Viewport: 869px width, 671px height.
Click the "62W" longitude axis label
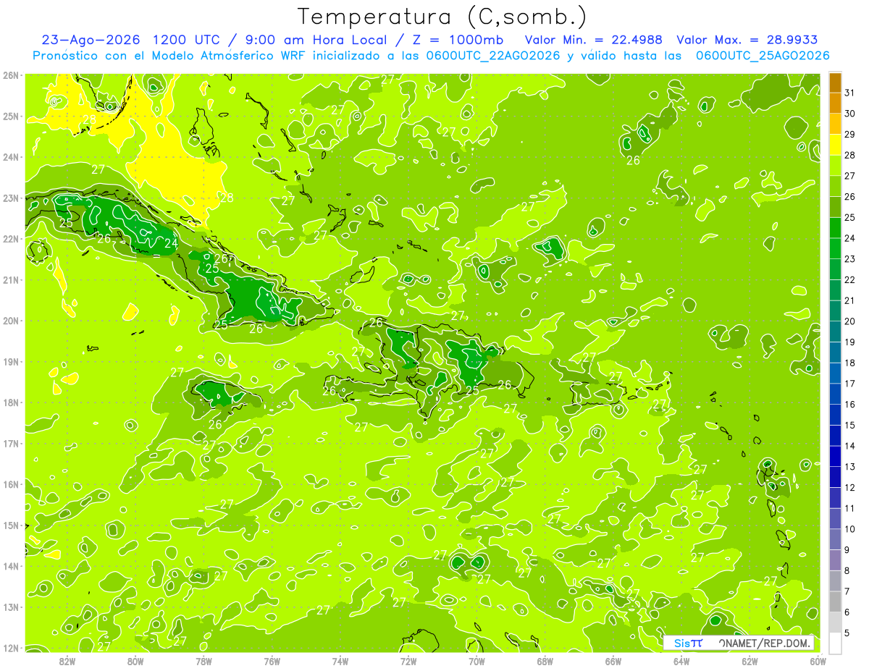tap(749, 661)
